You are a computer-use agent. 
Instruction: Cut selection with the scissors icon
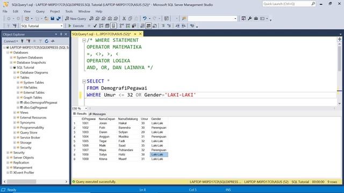point(124,19)
